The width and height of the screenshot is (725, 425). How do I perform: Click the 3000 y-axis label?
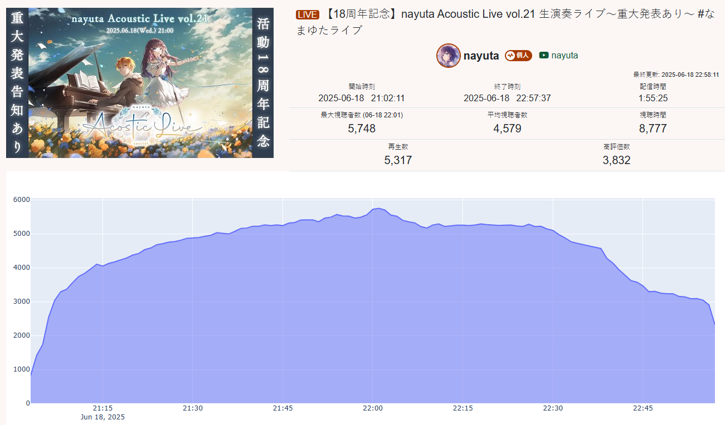pos(22,302)
